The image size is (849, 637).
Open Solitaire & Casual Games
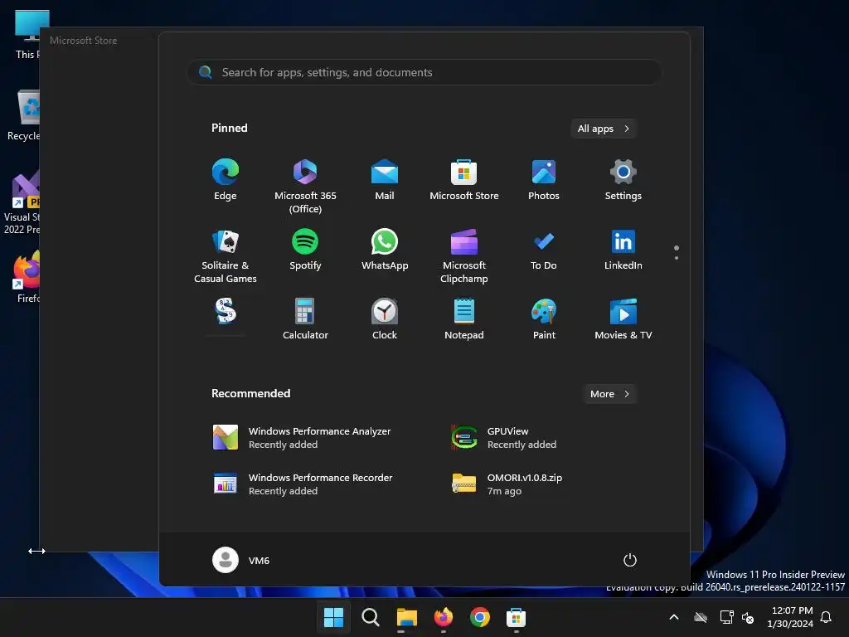coord(226,256)
